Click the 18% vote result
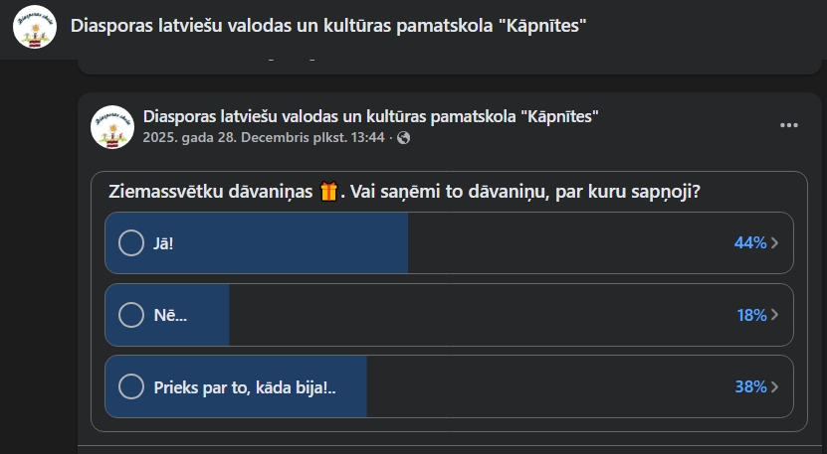Screen dimensions: 827x454 tap(750, 315)
